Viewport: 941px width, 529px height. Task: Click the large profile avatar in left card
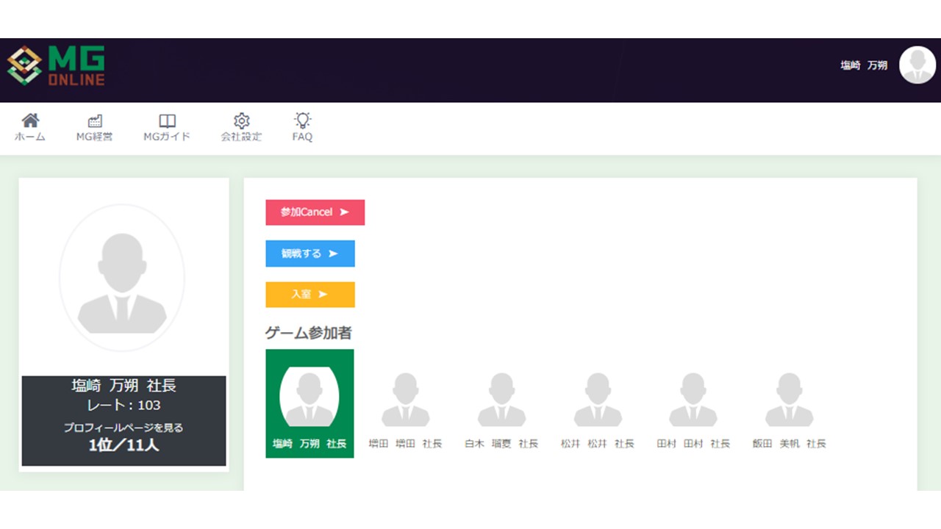tap(122, 278)
